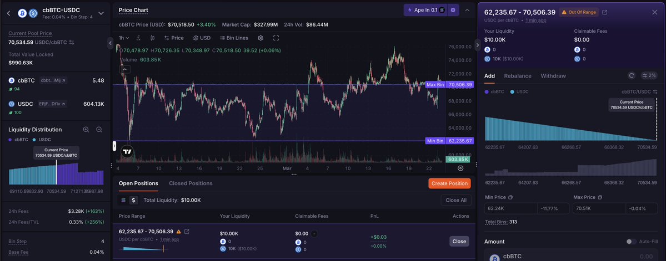Open the cbBTC-USDC pool selector dropdown

(x=101, y=13)
